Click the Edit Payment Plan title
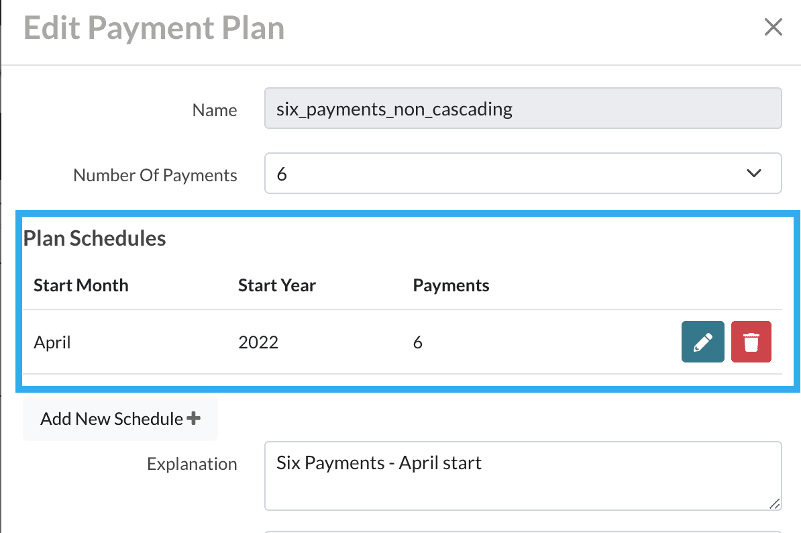The height and width of the screenshot is (533, 801). click(154, 28)
